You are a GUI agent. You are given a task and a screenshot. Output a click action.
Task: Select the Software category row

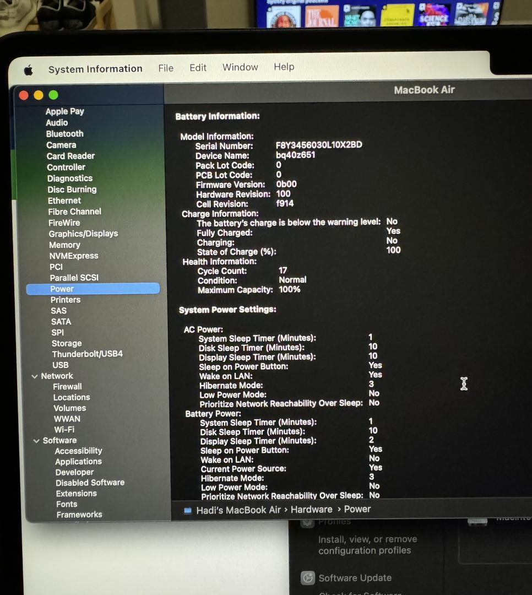tap(59, 441)
